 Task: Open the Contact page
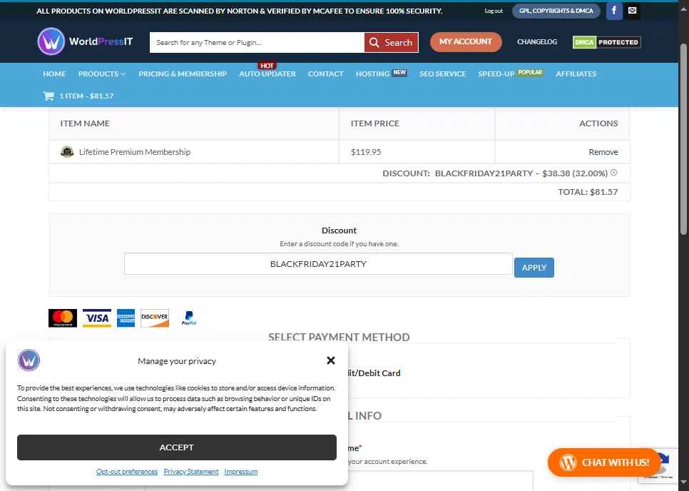pyautogui.click(x=326, y=74)
